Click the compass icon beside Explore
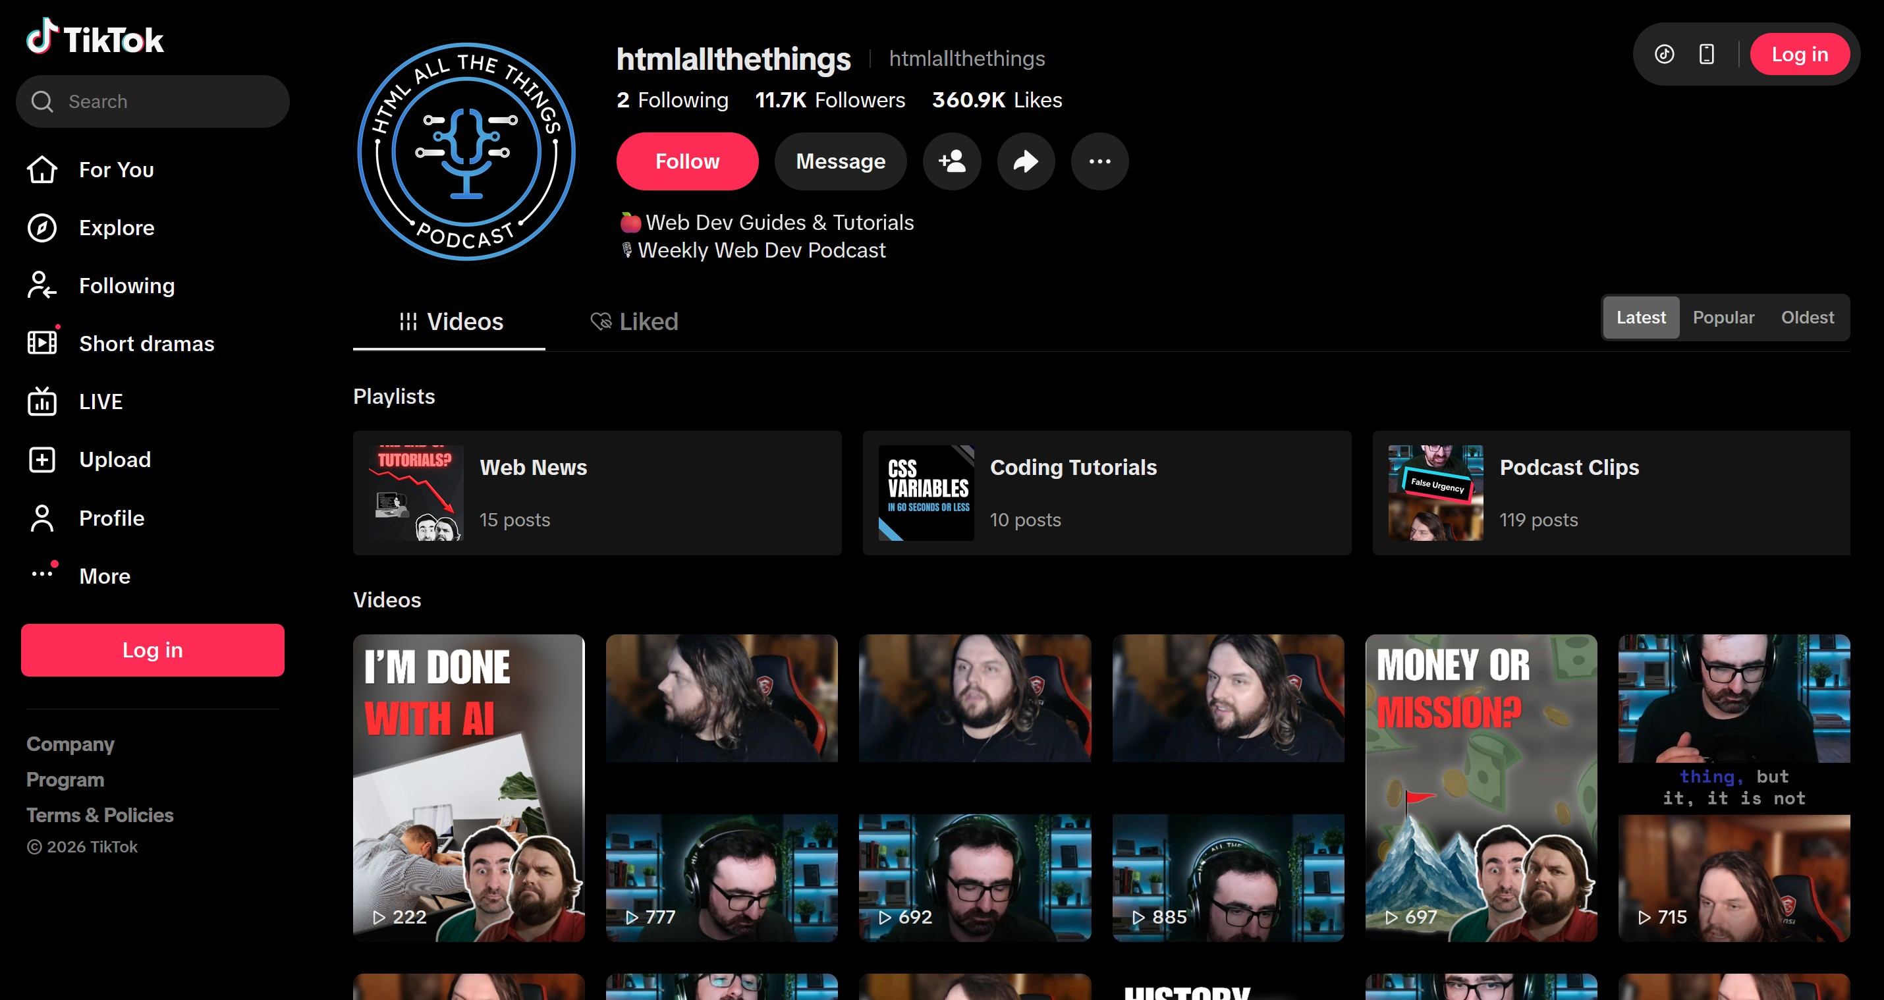The height and width of the screenshot is (1000, 1884). coord(42,227)
